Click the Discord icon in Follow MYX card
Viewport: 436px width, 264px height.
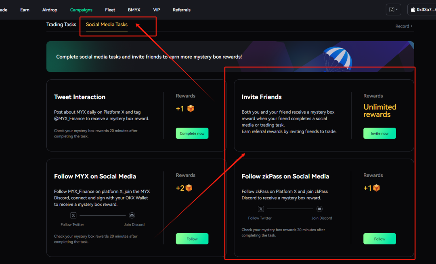[x=132, y=215]
